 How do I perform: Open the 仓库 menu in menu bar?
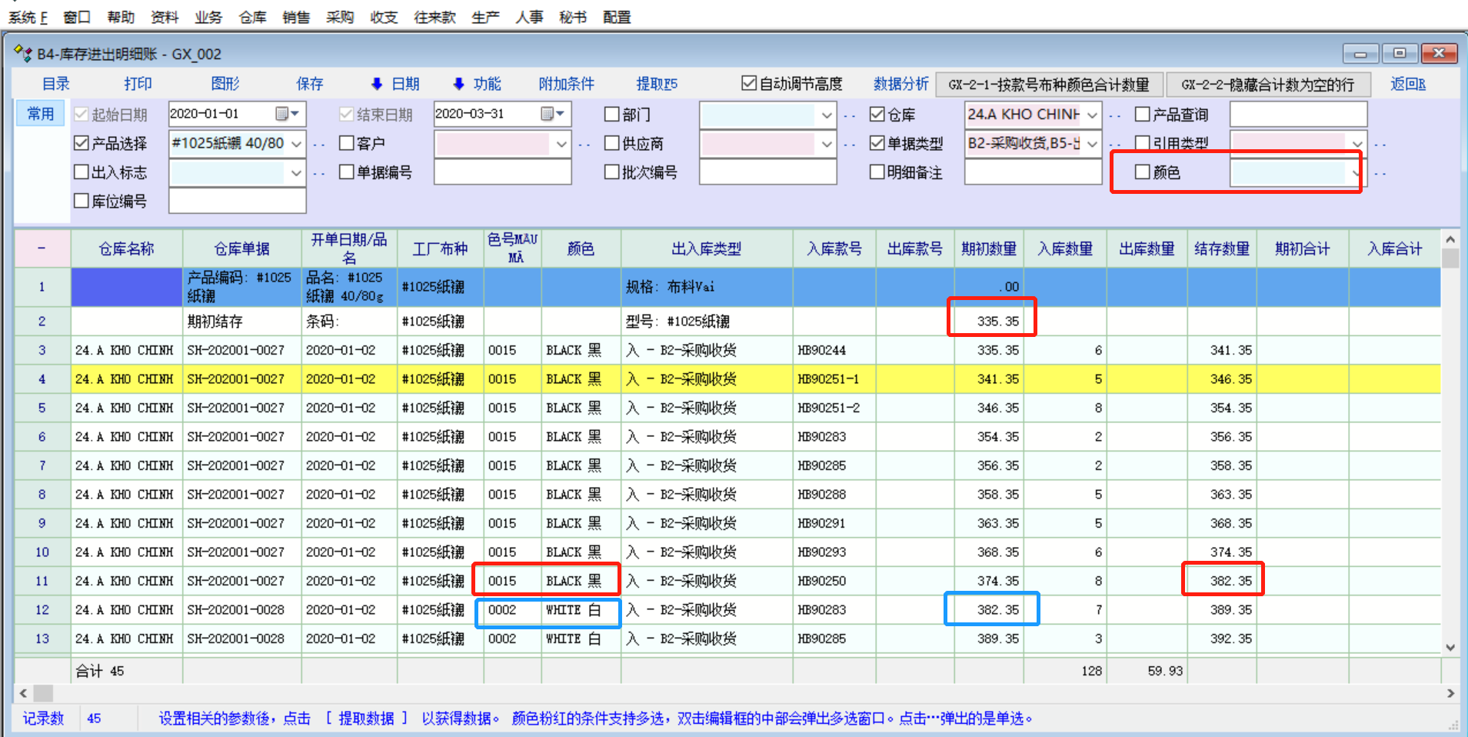252,17
